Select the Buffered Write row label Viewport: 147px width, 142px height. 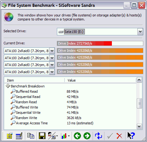pos(27,107)
